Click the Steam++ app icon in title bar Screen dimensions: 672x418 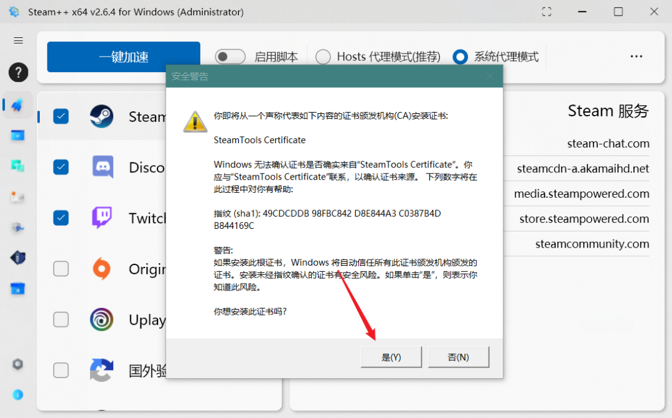[x=14, y=12]
